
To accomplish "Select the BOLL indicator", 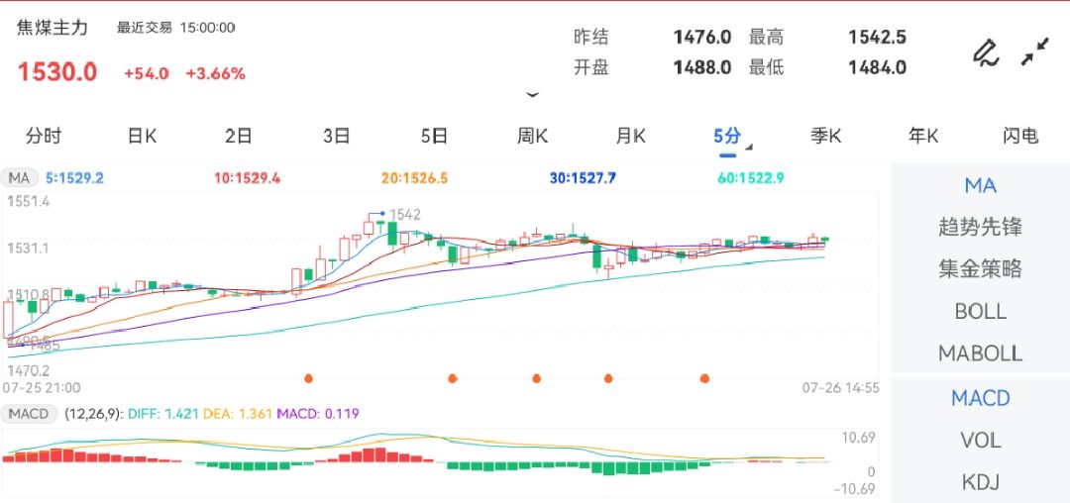I will point(981,312).
